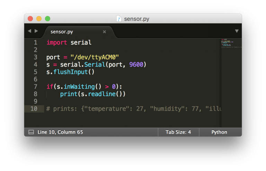
Task: Click the next tab right arrow
Action: pyautogui.click(x=36, y=31)
